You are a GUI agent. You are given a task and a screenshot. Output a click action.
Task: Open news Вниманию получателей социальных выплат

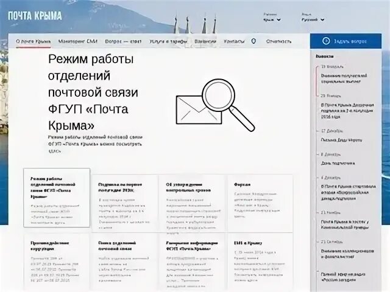pyautogui.click(x=344, y=78)
